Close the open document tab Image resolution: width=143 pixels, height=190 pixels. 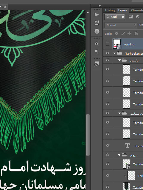5,7
